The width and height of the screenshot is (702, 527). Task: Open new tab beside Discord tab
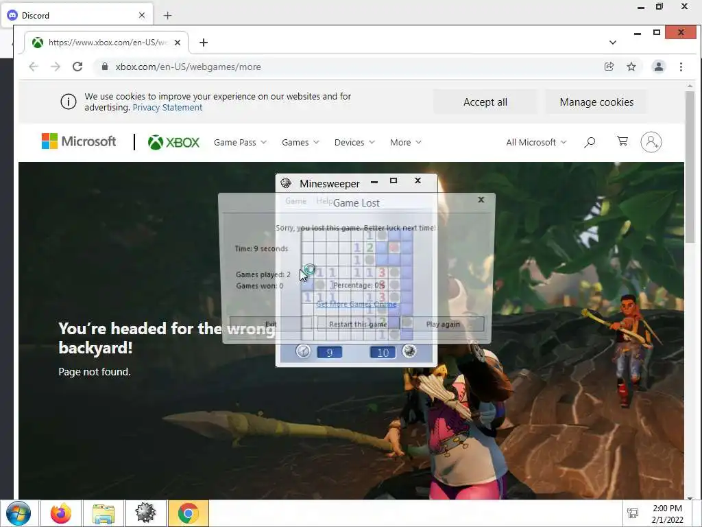(167, 16)
